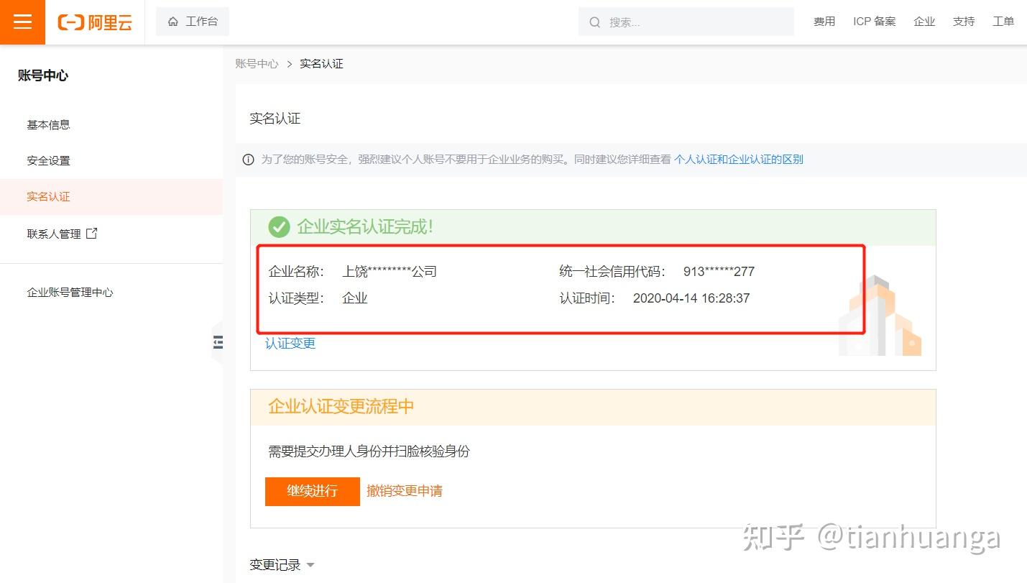The height and width of the screenshot is (583, 1027).
Task: Select 实名认证 in the sidebar
Action: (x=48, y=196)
